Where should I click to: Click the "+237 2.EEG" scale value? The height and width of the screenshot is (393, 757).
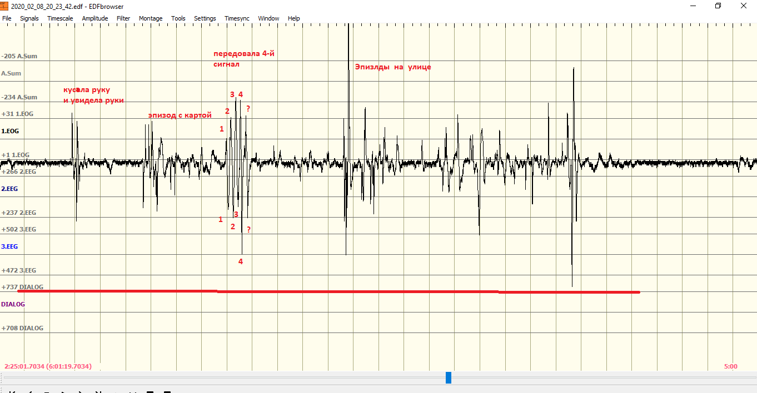coord(19,213)
